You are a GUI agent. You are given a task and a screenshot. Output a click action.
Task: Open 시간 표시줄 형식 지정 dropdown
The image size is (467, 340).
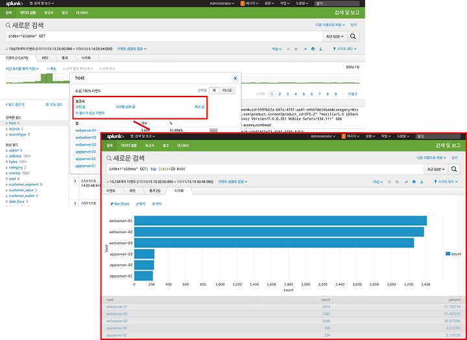(22, 69)
